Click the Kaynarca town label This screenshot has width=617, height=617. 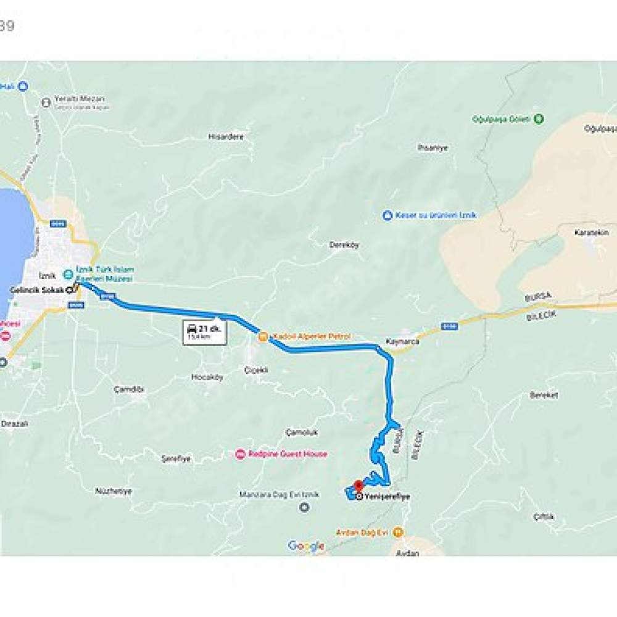[402, 342]
